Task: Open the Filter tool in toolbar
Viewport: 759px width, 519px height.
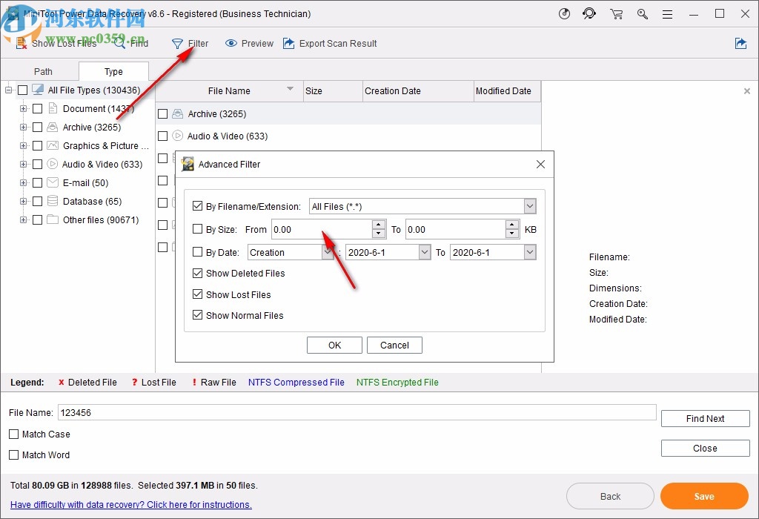Action: (x=190, y=44)
